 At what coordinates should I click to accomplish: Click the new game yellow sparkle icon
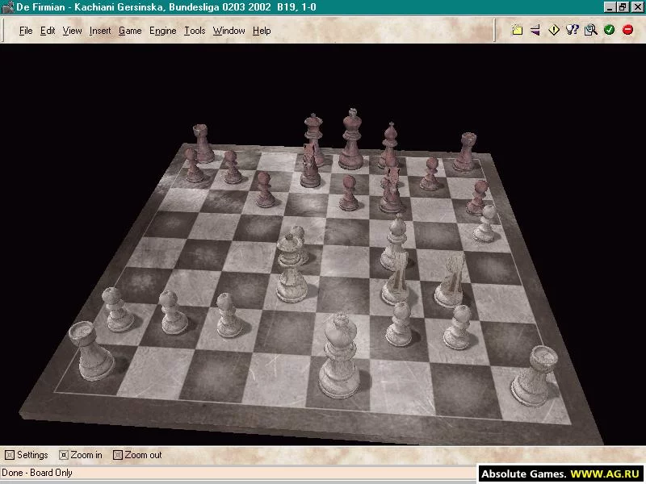pyautogui.click(x=517, y=30)
